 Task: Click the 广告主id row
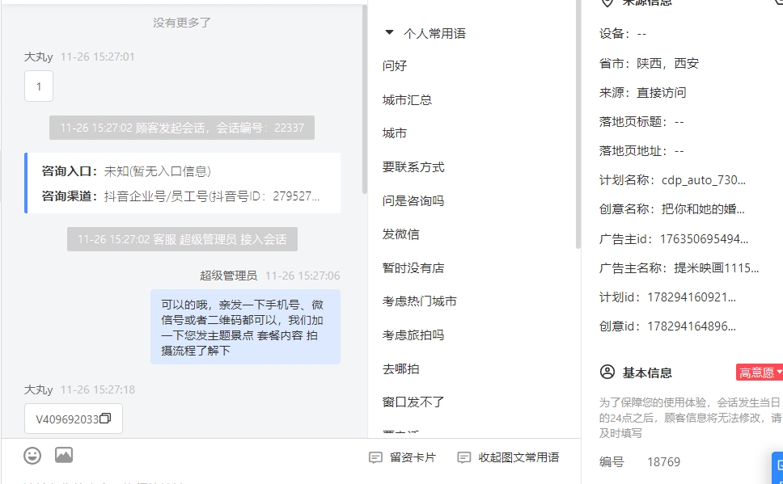674,239
